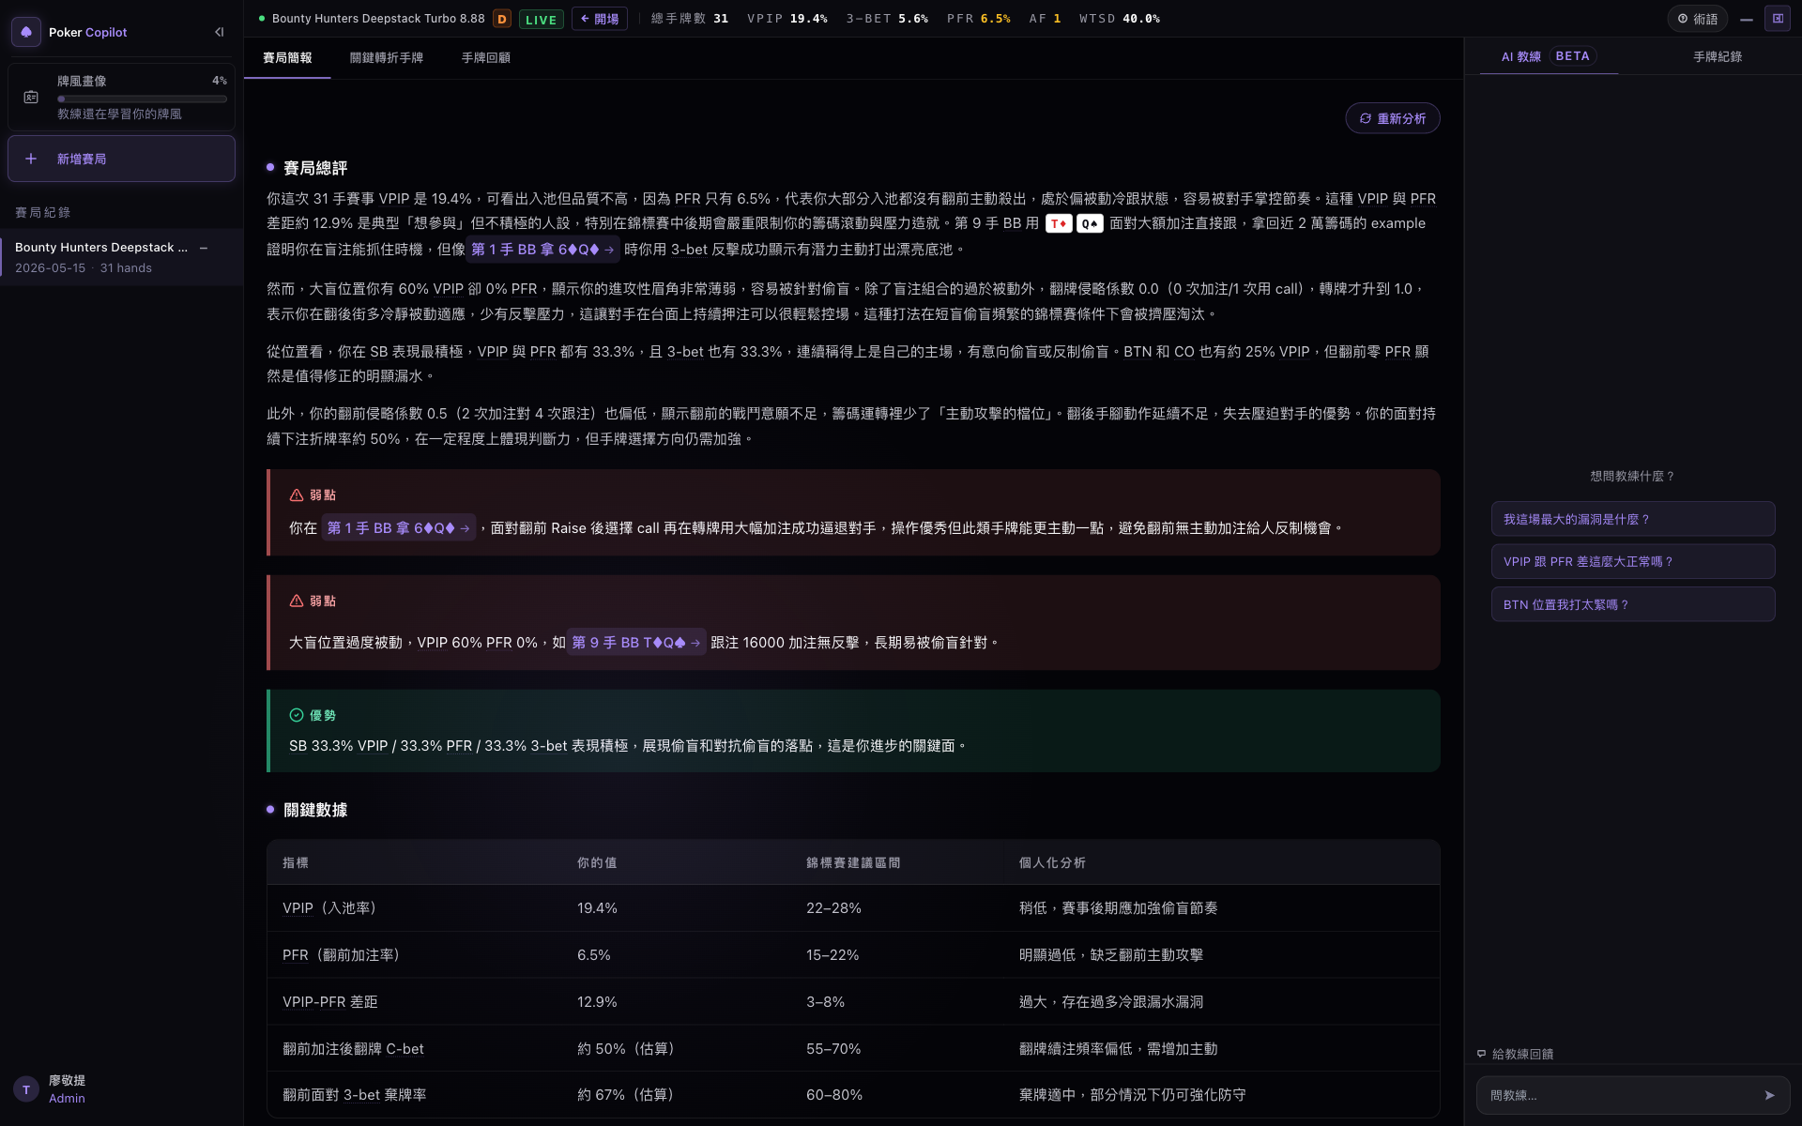Click the 優勢 green check icon
This screenshot has width=1802, height=1126.
tap(297, 715)
